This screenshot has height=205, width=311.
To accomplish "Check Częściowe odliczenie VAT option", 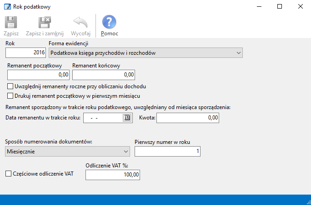I will pyautogui.click(x=8, y=173).
